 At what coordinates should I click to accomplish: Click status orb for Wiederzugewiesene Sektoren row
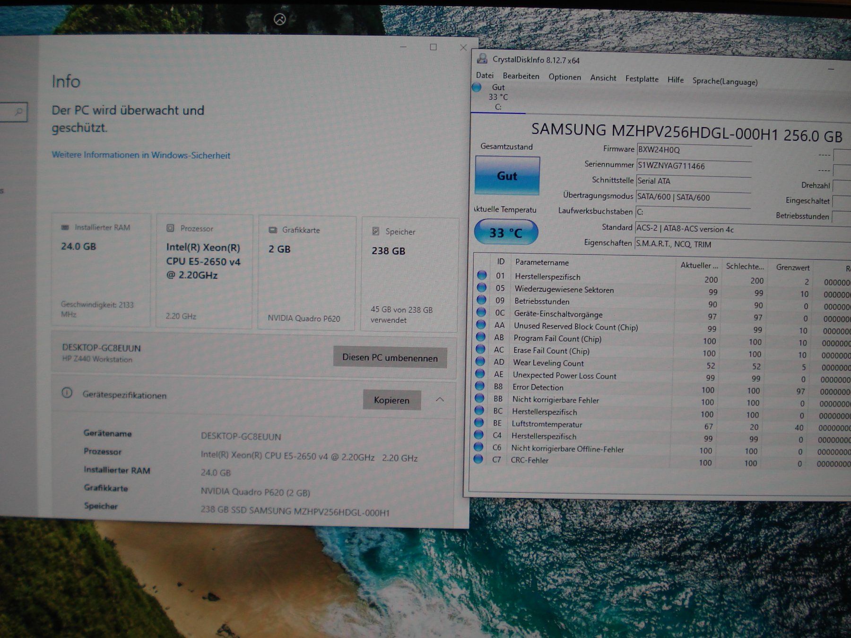click(482, 287)
